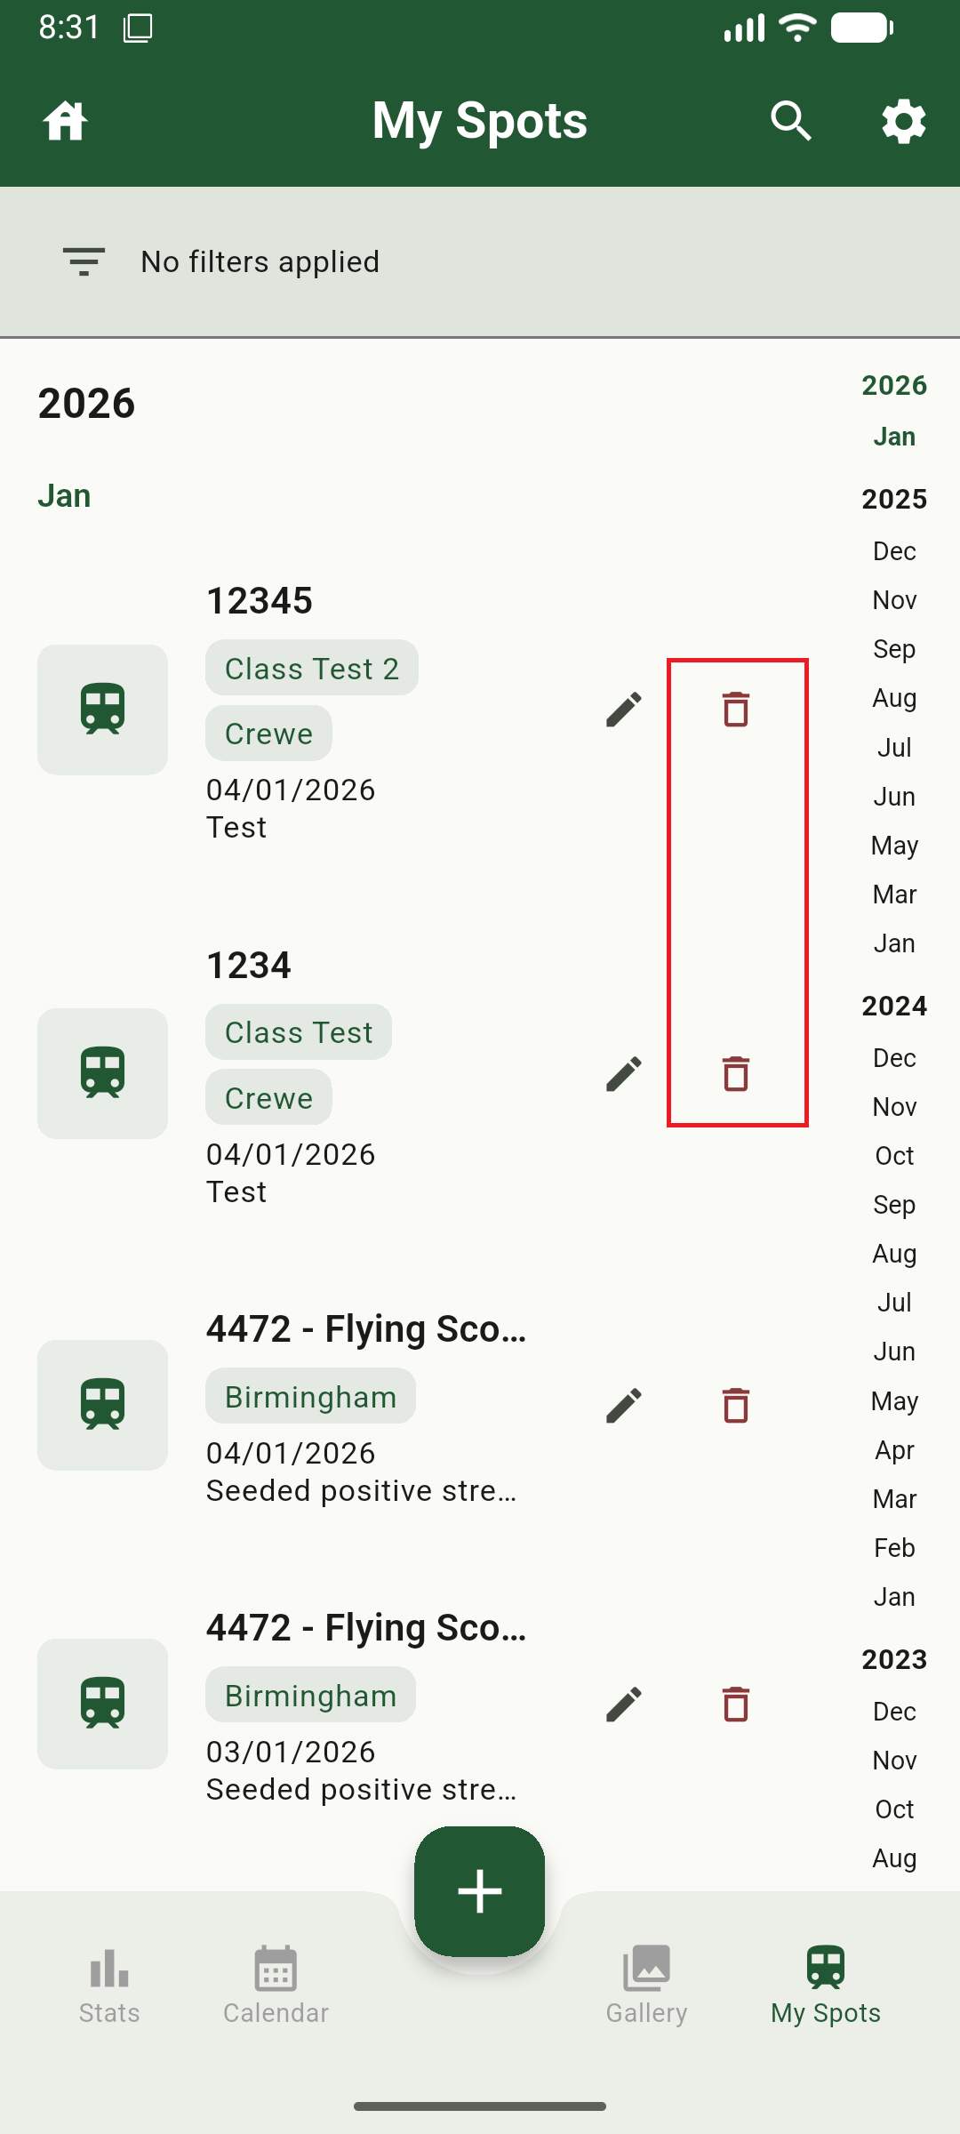This screenshot has width=960, height=2134.
Task: Tap the Birmingham location chip
Action: tap(310, 1397)
